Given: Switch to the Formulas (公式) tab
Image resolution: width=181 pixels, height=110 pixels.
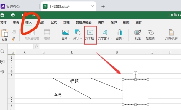Looking at the screenshot, I should point(54,22).
